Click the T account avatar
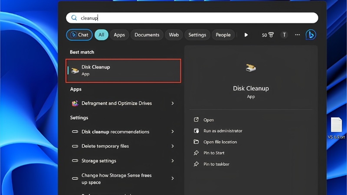 (x=284, y=35)
